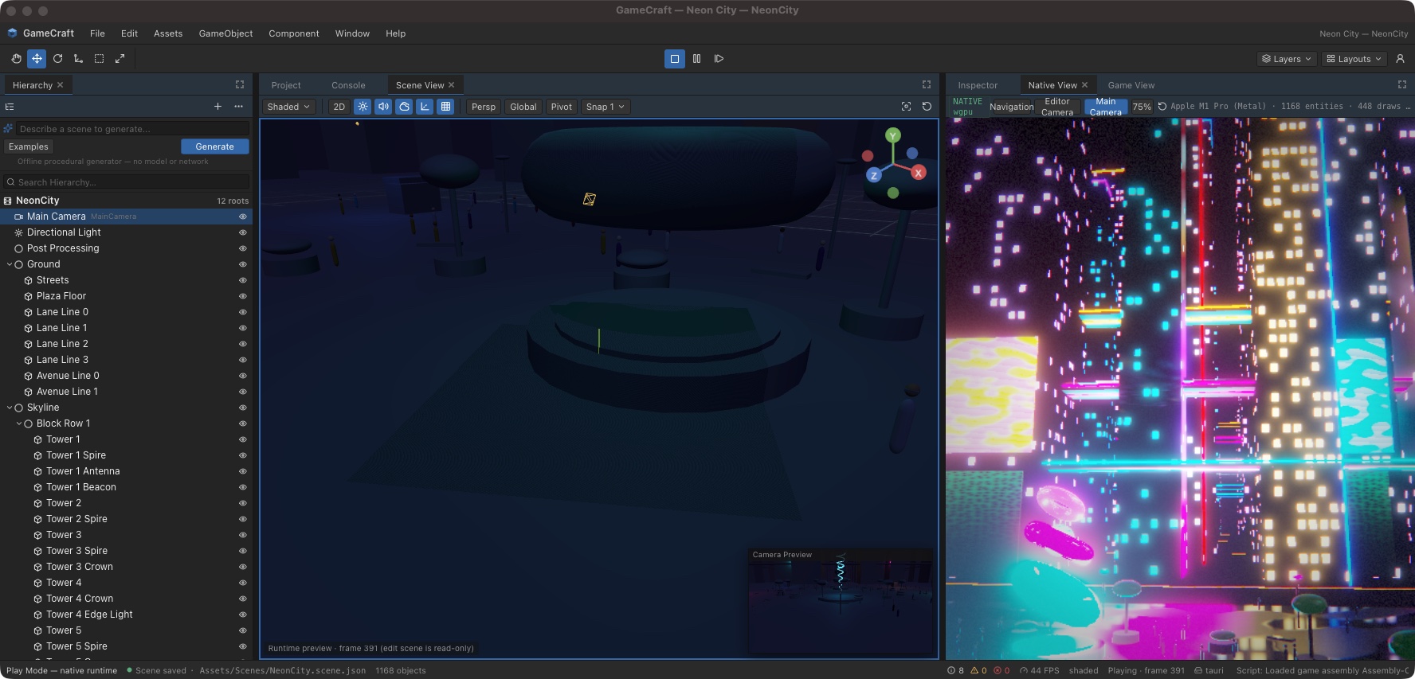Click the Generate button
Image resolution: width=1415 pixels, height=679 pixels.
tap(215, 146)
